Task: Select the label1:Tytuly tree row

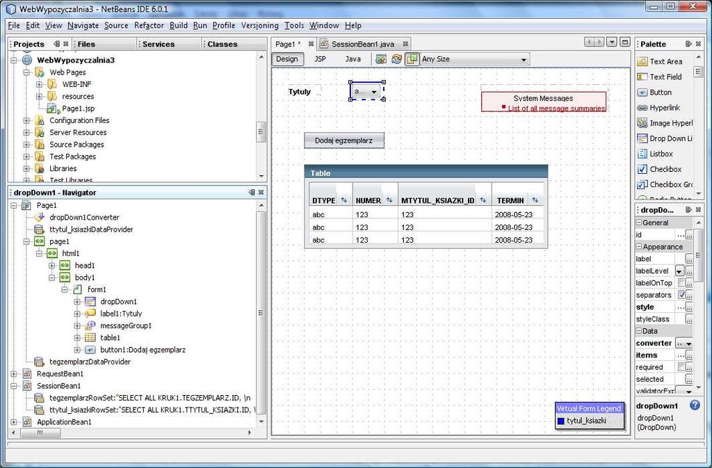Action: [x=121, y=314]
